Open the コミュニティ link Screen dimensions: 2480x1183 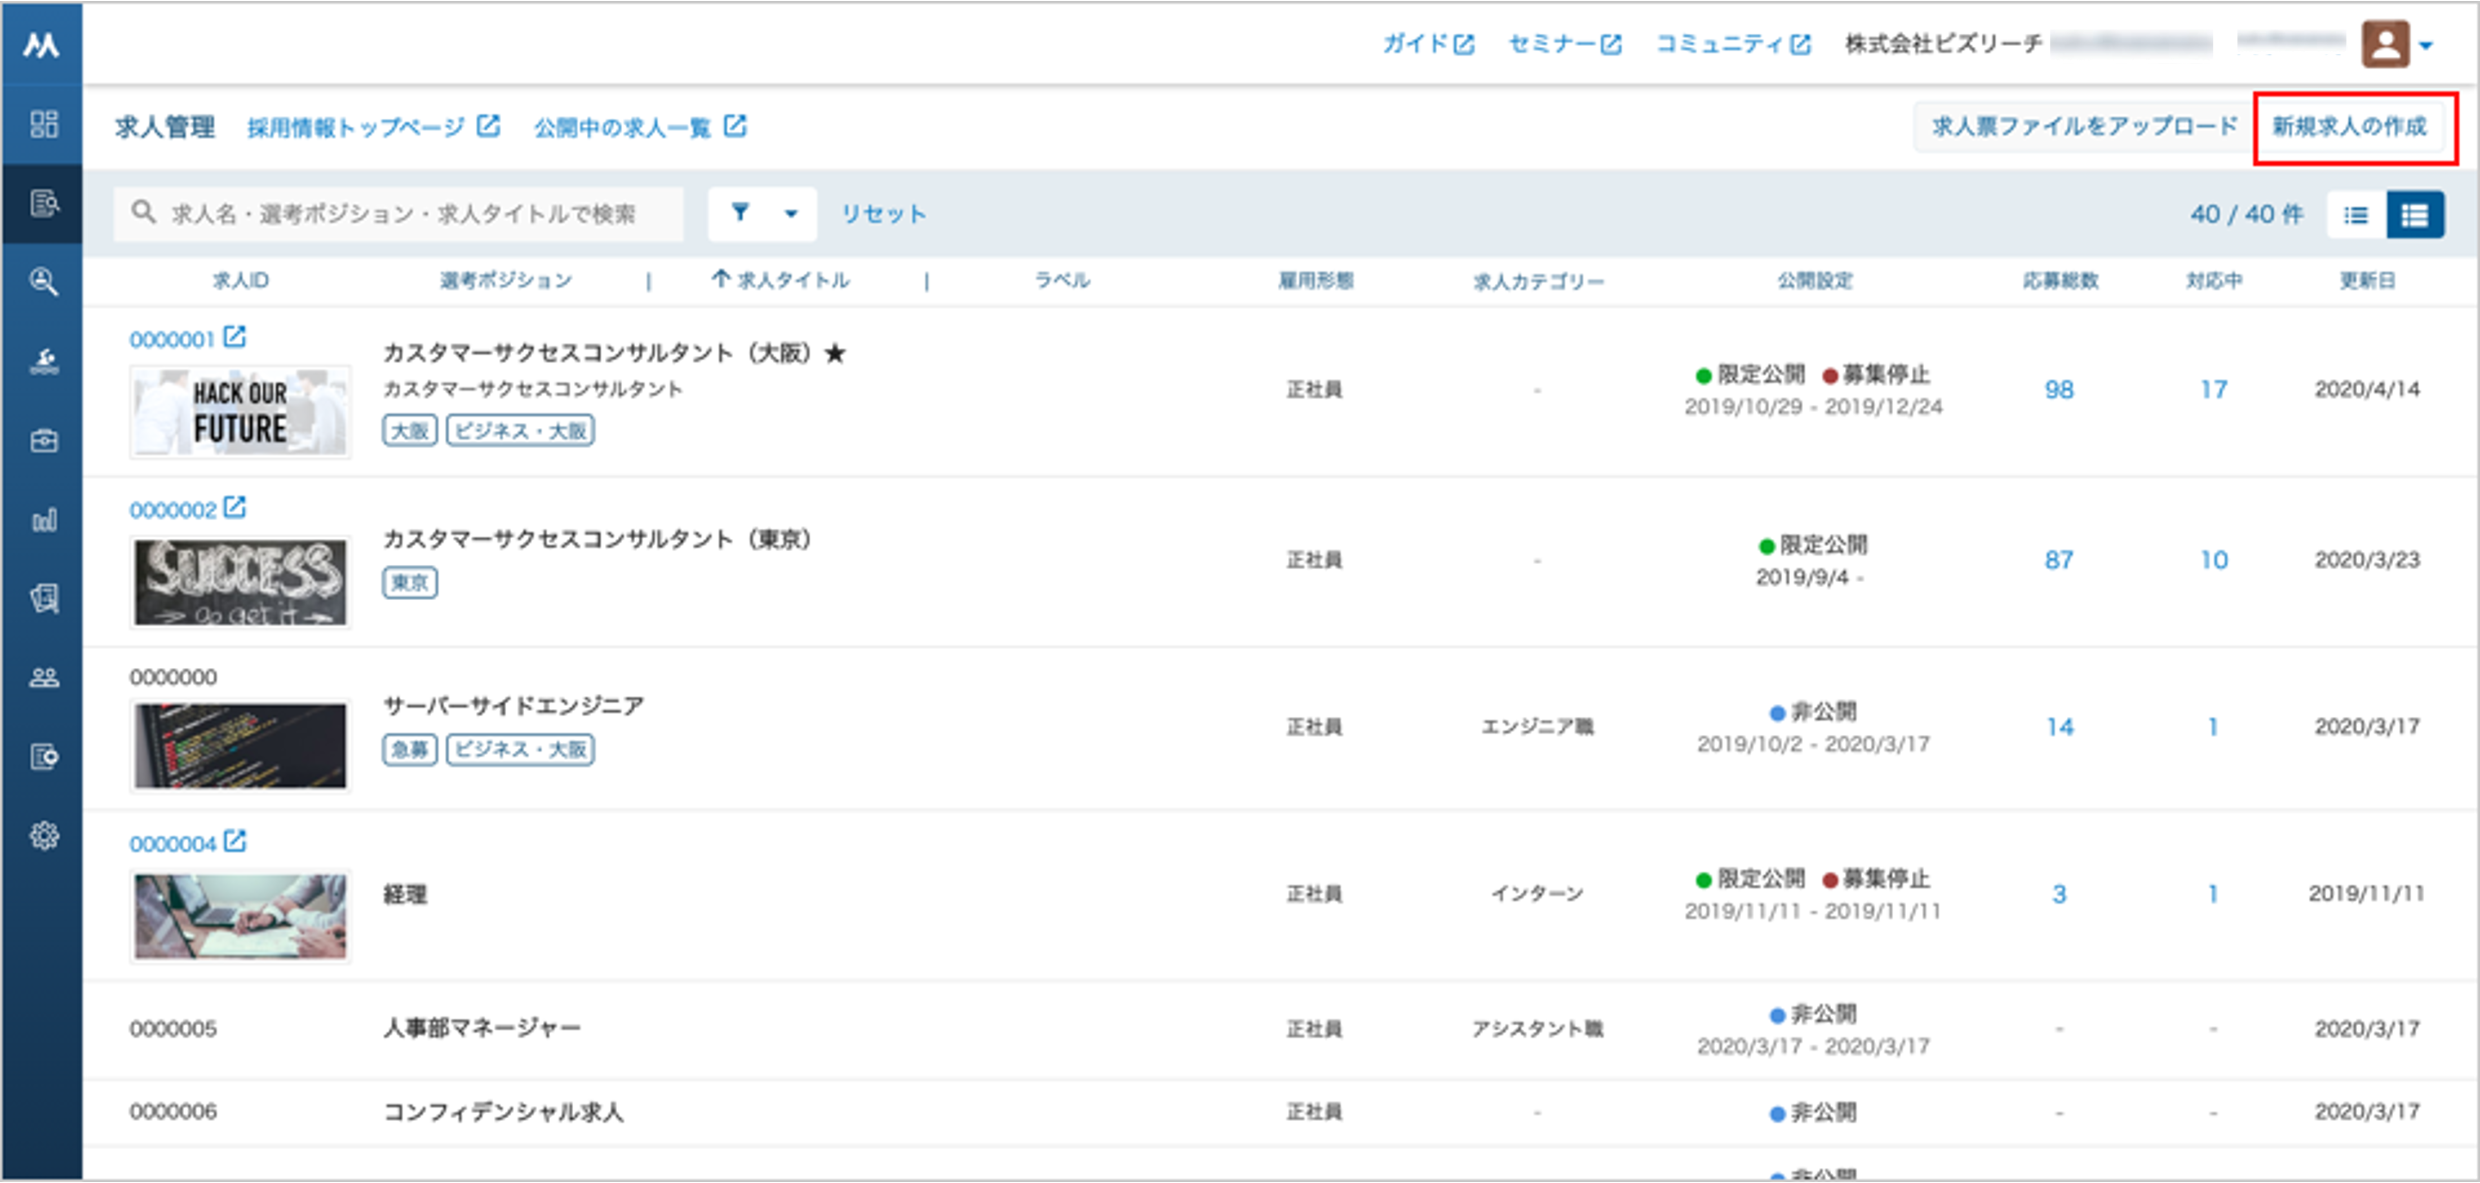1733,45
